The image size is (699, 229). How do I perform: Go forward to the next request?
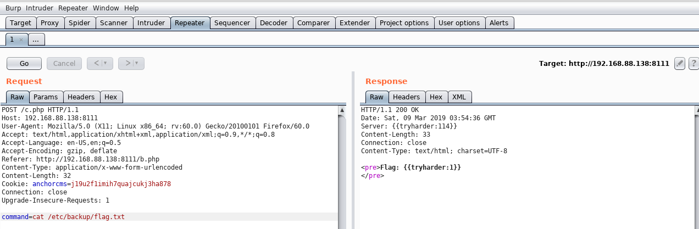tap(127, 63)
